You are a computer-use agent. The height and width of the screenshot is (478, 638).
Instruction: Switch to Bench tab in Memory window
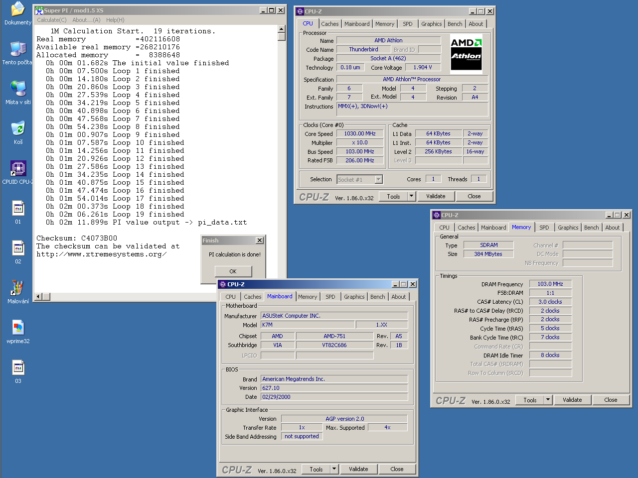[x=591, y=228]
